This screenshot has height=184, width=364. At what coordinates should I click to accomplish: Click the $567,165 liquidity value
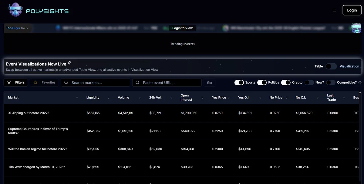93,113
